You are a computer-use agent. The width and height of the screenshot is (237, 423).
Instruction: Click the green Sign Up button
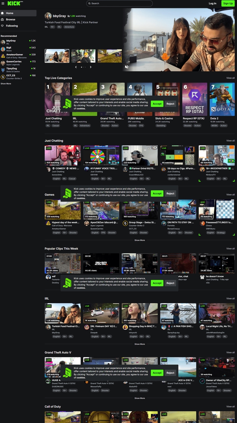tap(228, 3)
